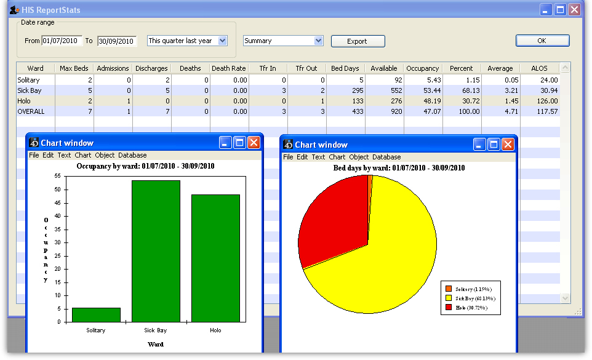Close the bed days pie chart window
The image size is (592, 360).
pos(508,145)
